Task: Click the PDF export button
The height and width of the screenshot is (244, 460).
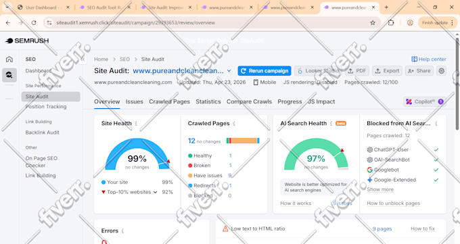Action: [x=357, y=71]
